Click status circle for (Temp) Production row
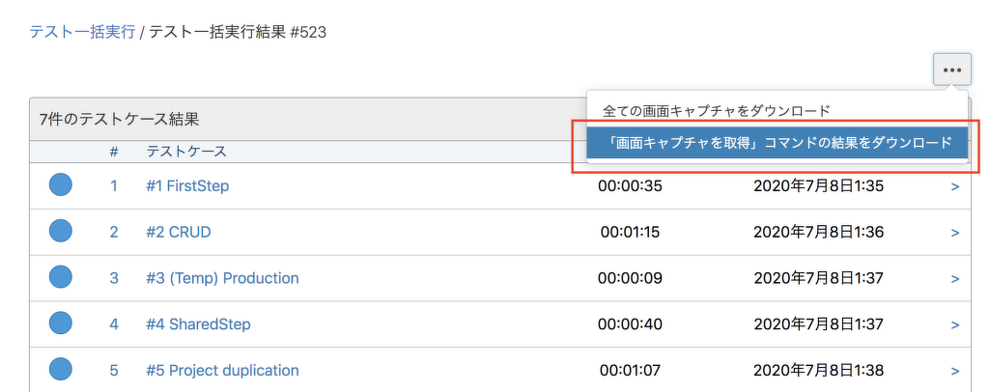 [x=61, y=278]
